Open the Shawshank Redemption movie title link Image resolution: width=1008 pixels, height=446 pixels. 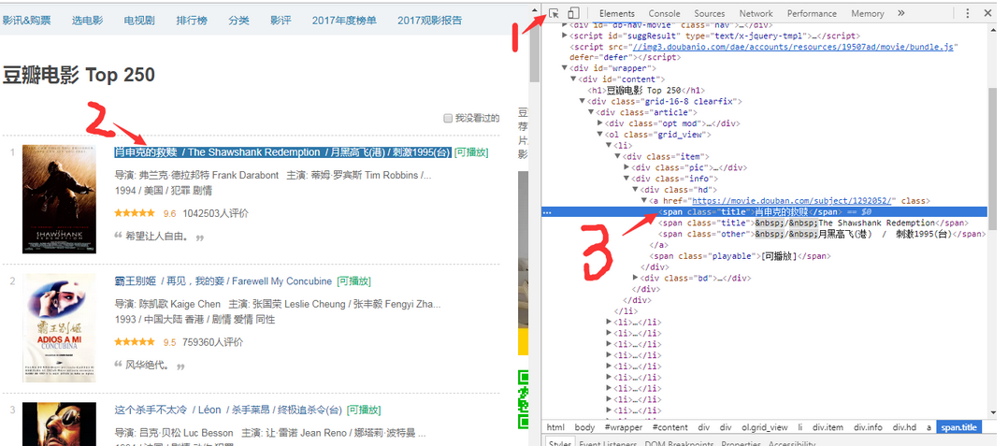point(282,152)
